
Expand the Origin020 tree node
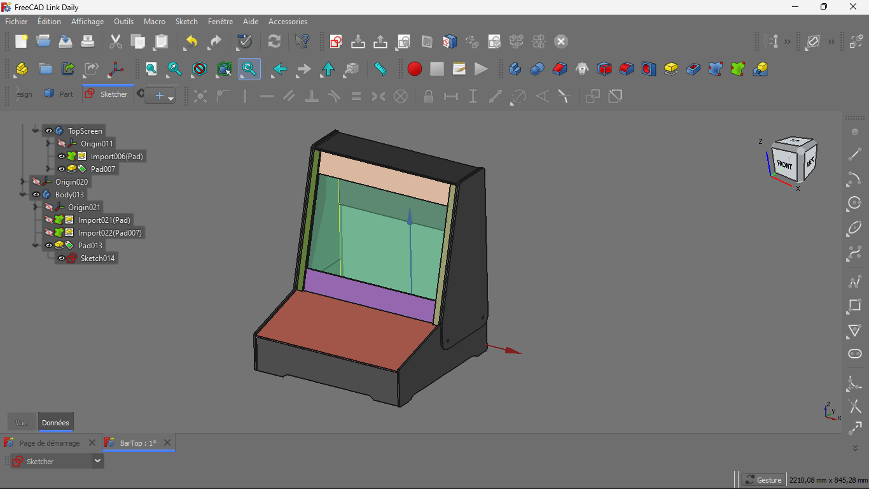click(x=23, y=181)
